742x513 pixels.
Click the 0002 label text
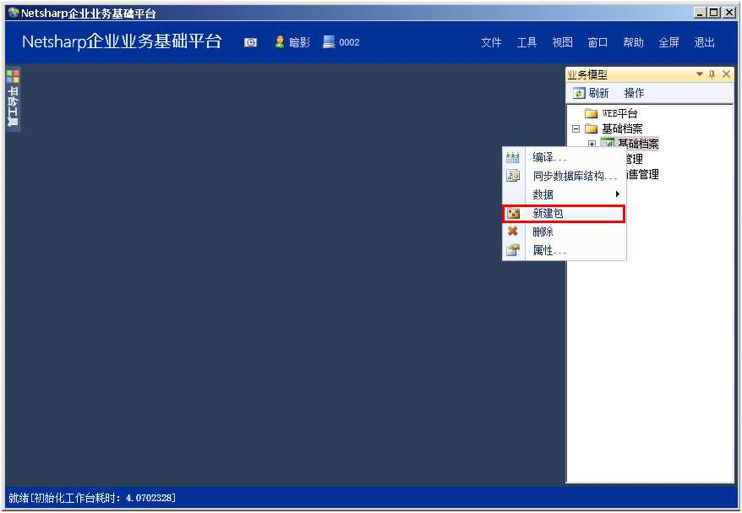349,42
